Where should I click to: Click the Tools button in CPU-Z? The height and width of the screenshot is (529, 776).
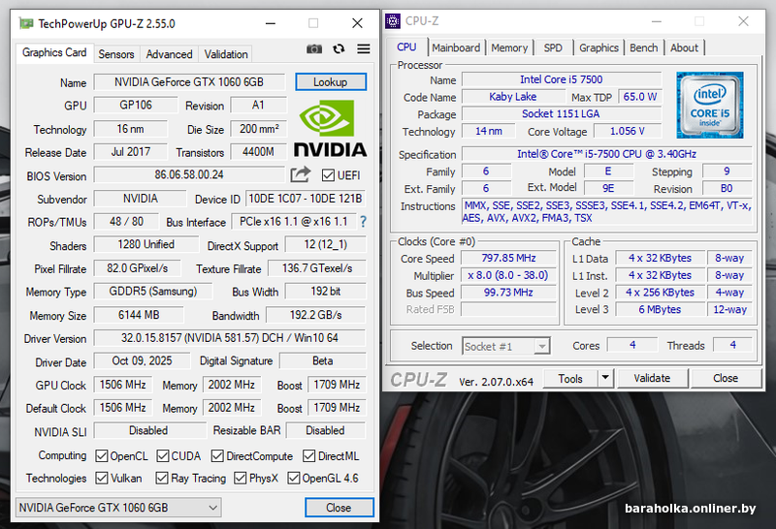[x=570, y=378]
